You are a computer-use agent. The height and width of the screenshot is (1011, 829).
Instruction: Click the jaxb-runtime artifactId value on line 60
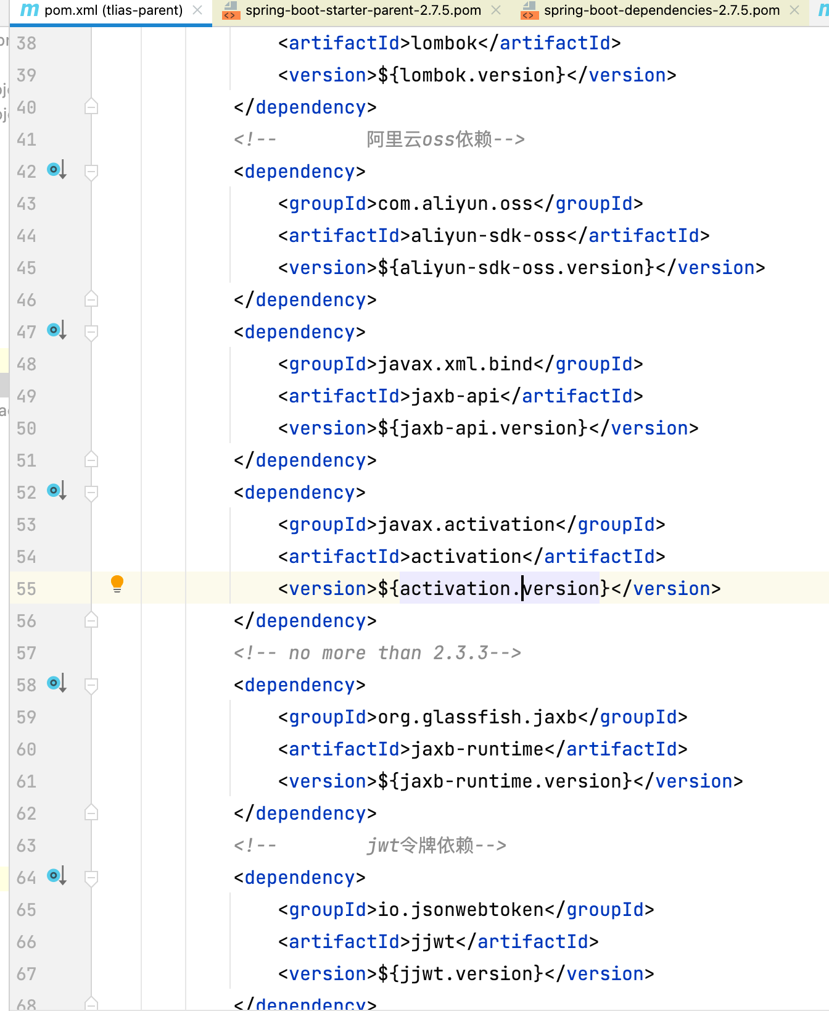coord(477,749)
